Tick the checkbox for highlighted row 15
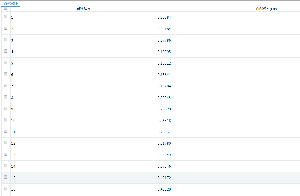 [x=6, y=177]
